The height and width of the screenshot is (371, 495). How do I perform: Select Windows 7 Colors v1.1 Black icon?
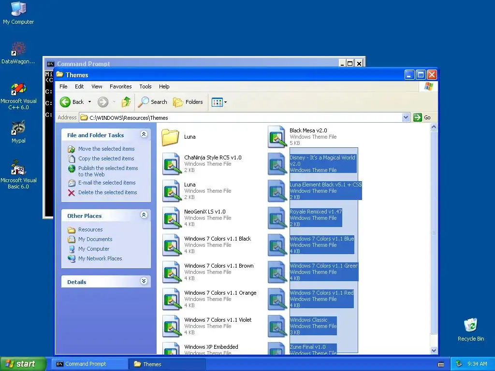pyautogui.click(x=172, y=245)
